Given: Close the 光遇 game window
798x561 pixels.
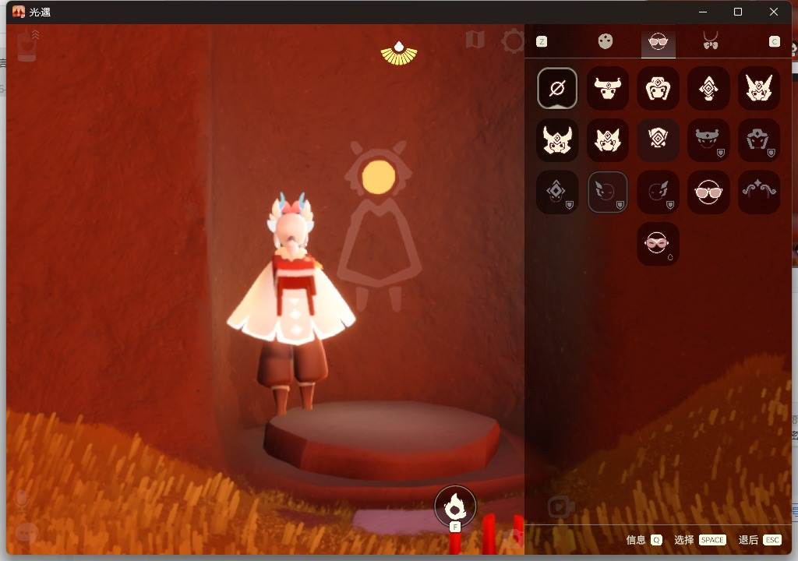Looking at the screenshot, I should (x=774, y=12).
